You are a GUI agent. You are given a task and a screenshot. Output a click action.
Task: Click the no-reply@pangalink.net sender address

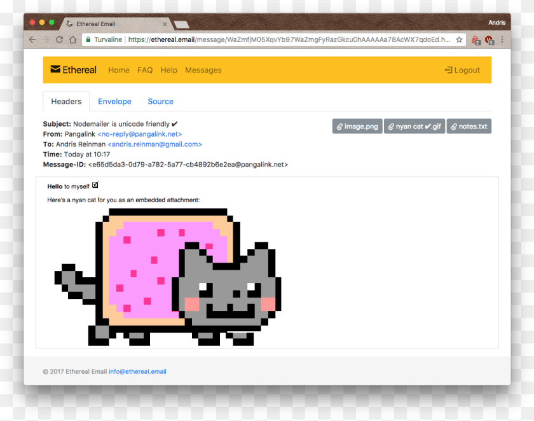140,134
